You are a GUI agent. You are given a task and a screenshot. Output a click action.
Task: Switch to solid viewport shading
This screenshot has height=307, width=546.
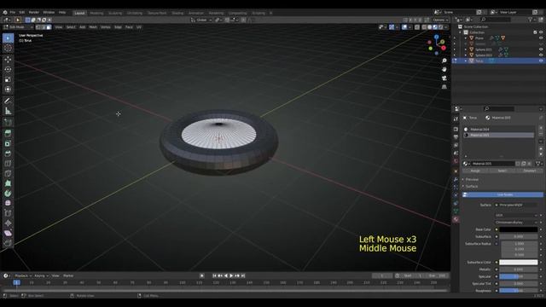tap(430, 27)
